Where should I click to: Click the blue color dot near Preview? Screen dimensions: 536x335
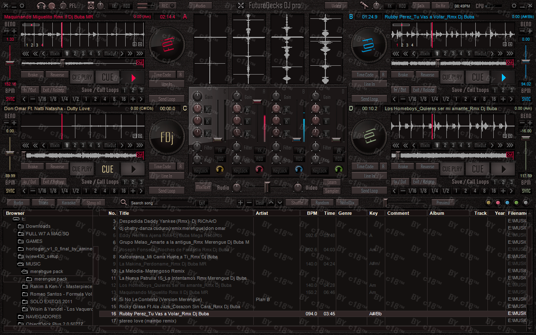tap(507, 203)
